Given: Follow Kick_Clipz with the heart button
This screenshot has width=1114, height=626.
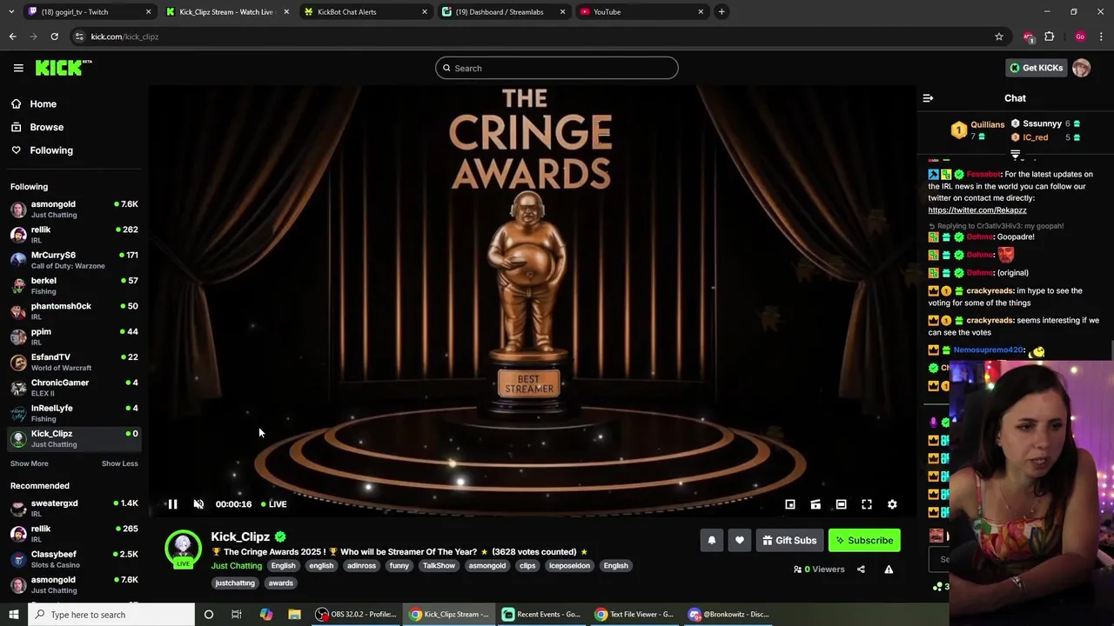Looking at the screenshot, I should click(740, 541).
